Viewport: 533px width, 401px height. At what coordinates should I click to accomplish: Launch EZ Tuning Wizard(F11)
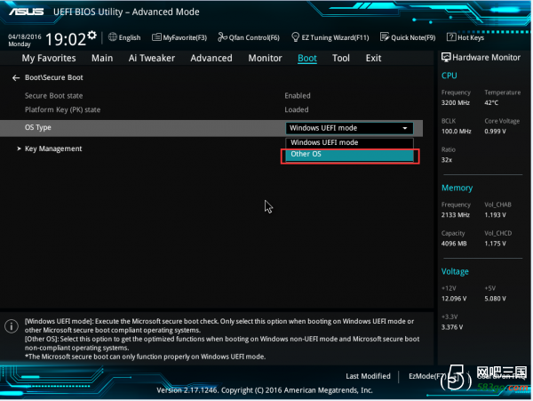[x=330, y=37]
